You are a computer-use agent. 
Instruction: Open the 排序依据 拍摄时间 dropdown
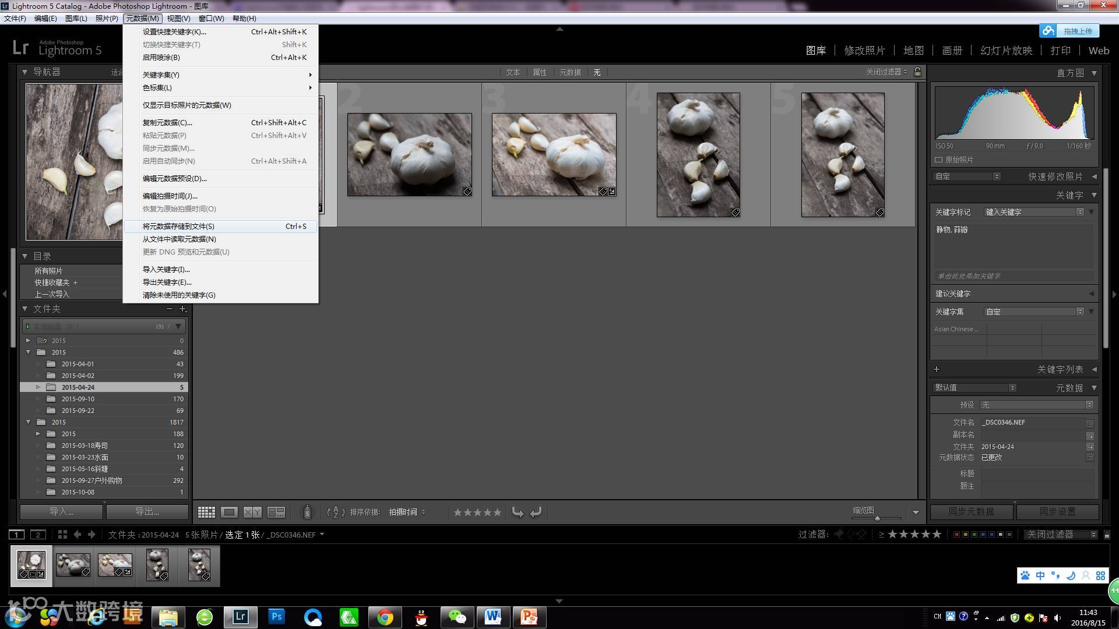(x=407, y=512)
